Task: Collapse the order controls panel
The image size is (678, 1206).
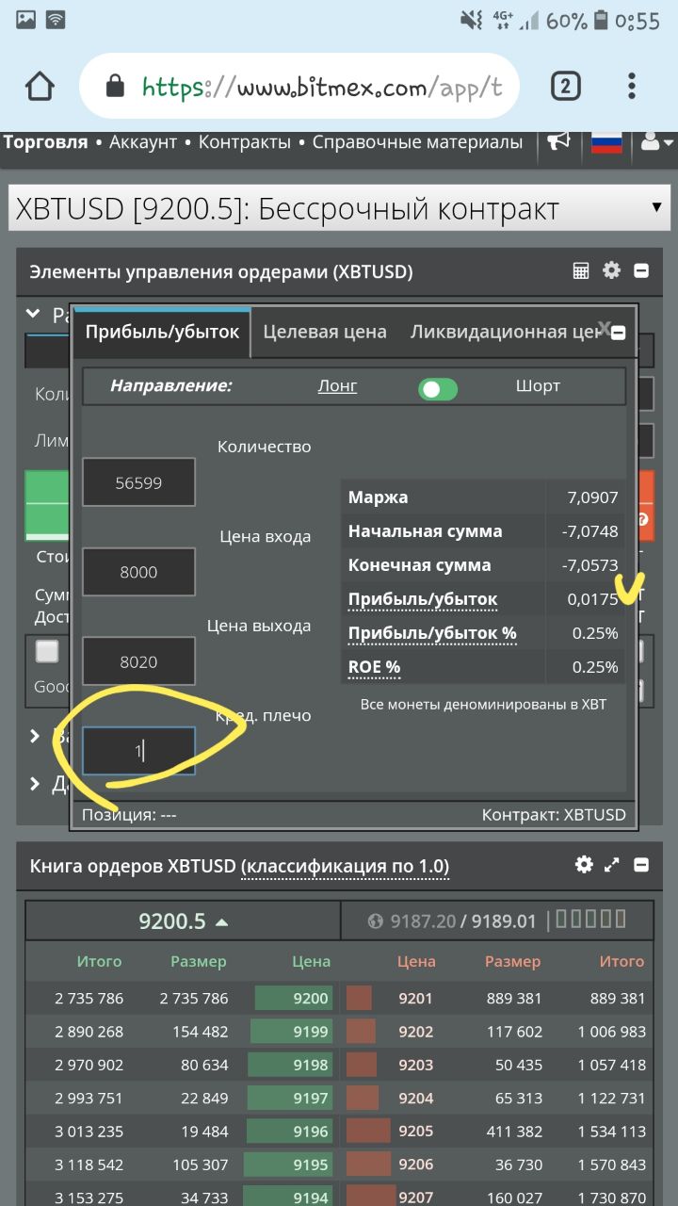Action: click(x=641, y=271)
